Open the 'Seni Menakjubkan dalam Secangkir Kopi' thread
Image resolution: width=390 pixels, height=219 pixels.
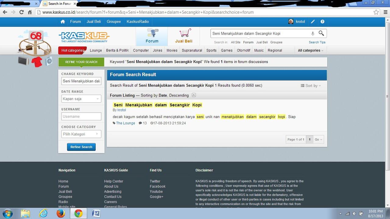(x=158, y=105)
